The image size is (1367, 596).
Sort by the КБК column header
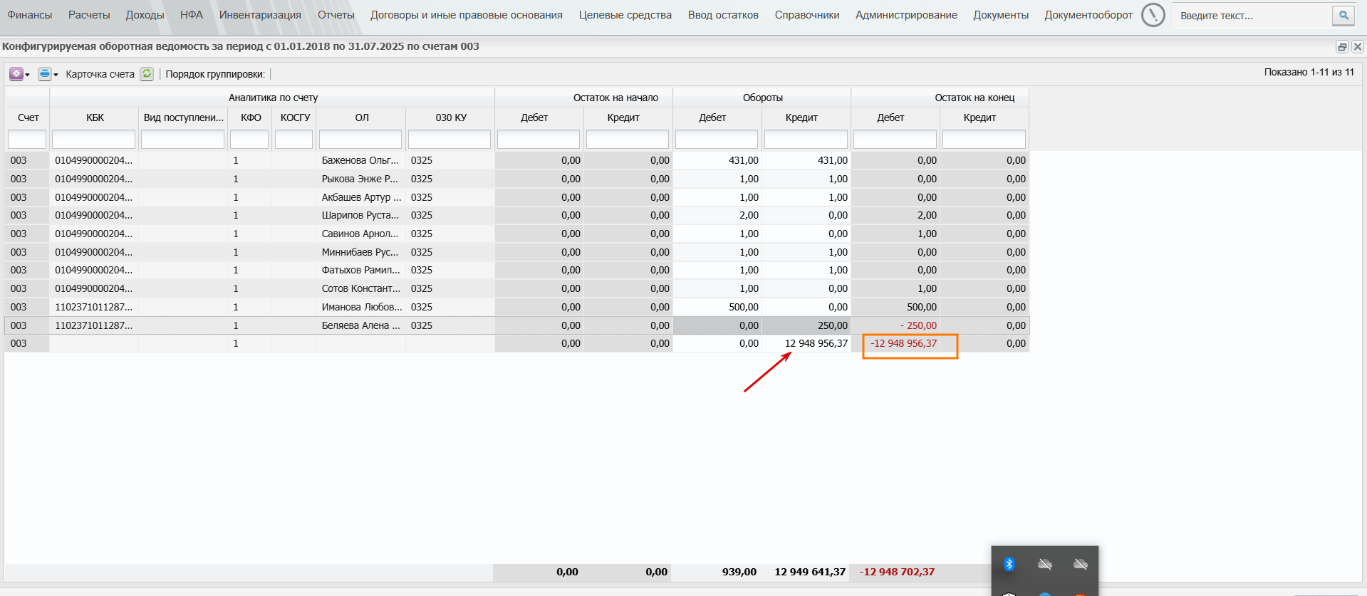tap(95, 117)
